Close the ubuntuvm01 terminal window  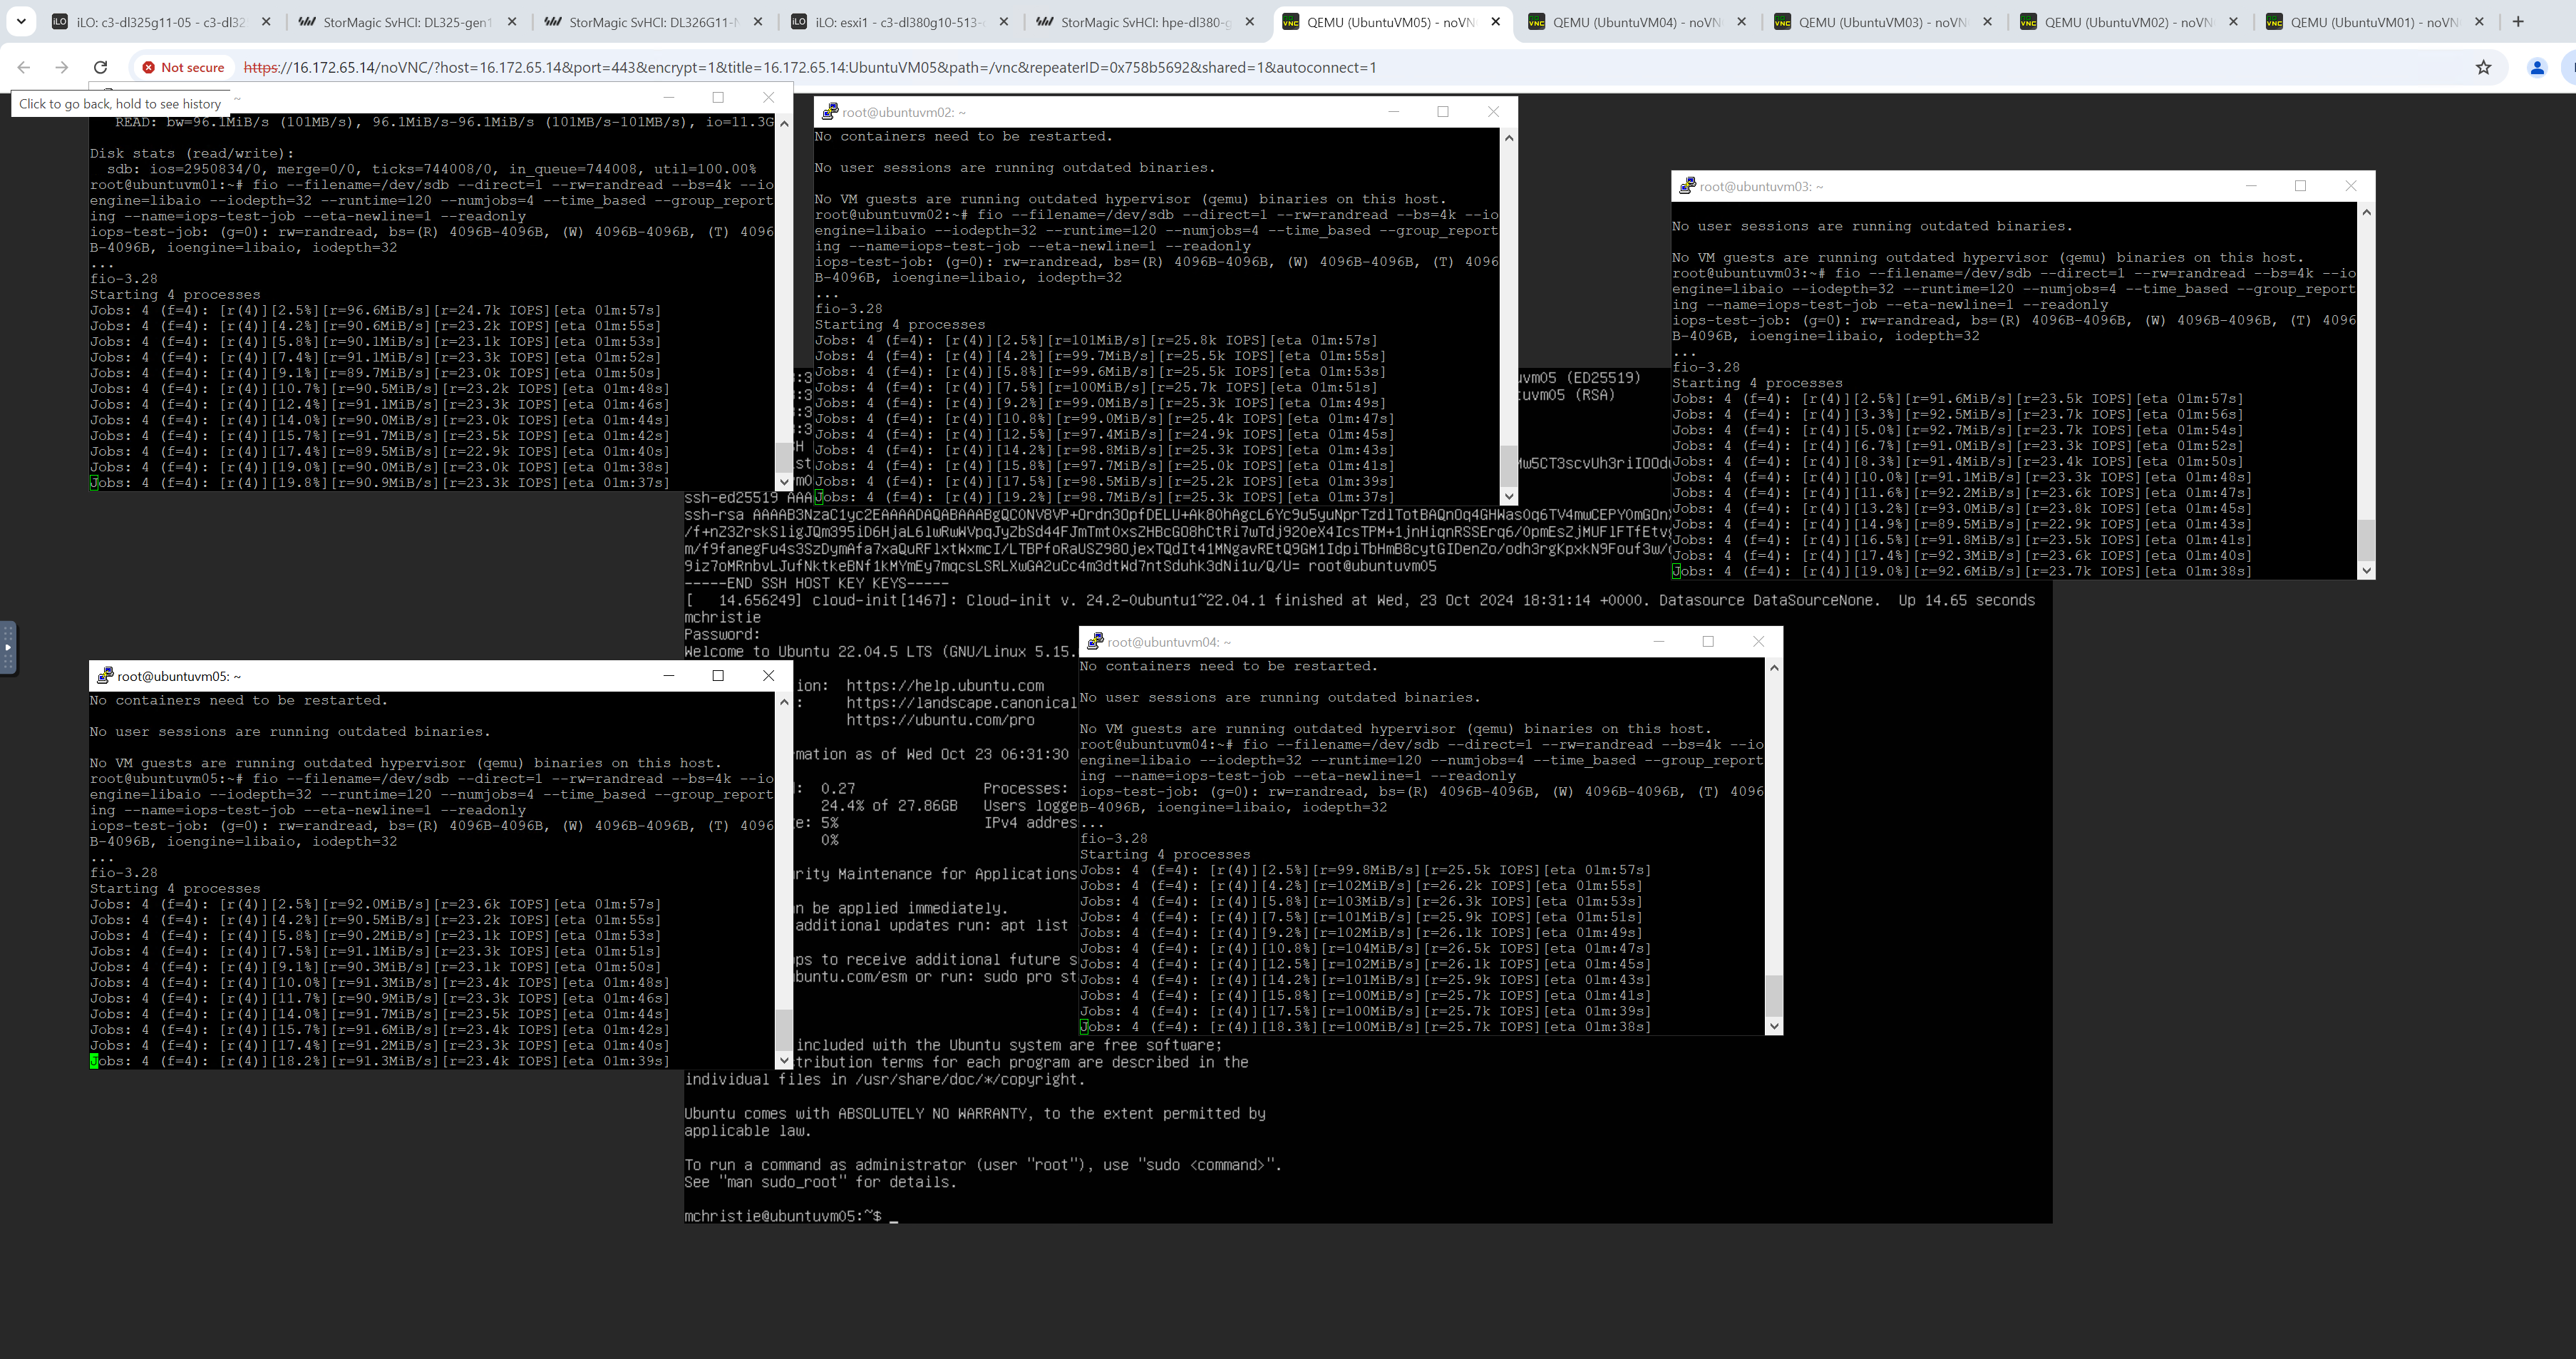coord(768,97)
